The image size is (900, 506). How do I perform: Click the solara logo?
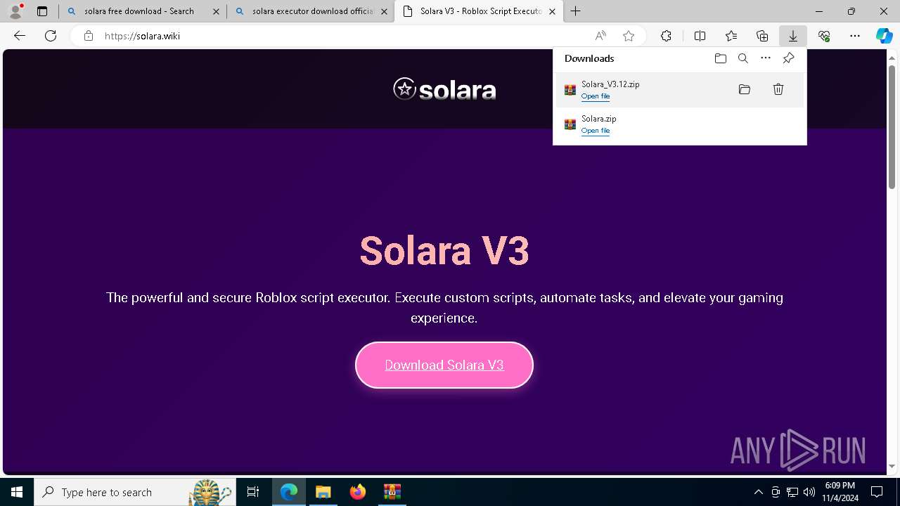coord(444,89)
